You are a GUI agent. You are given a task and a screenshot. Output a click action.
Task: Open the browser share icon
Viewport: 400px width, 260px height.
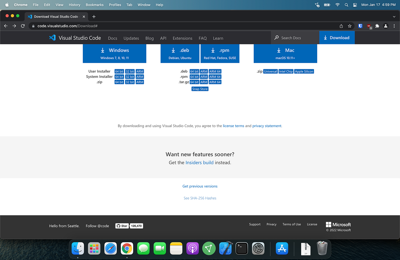[341, 26]
